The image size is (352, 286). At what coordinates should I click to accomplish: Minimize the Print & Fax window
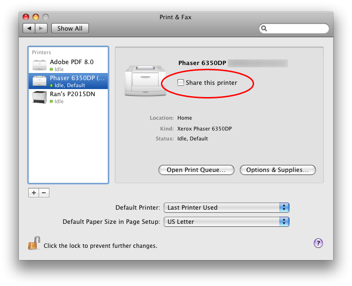click(x=36, y=17)
